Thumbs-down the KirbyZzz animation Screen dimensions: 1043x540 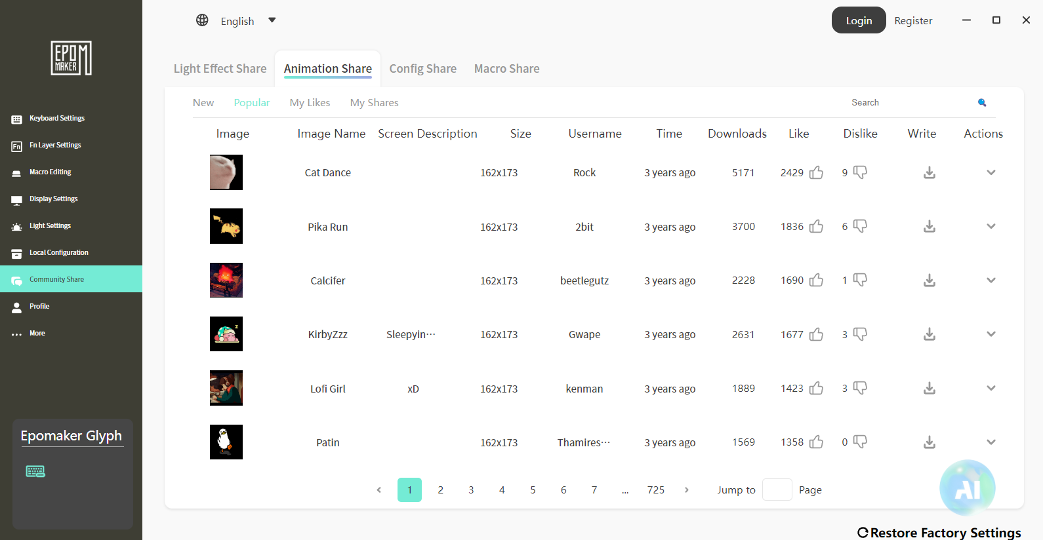[860, 334]
